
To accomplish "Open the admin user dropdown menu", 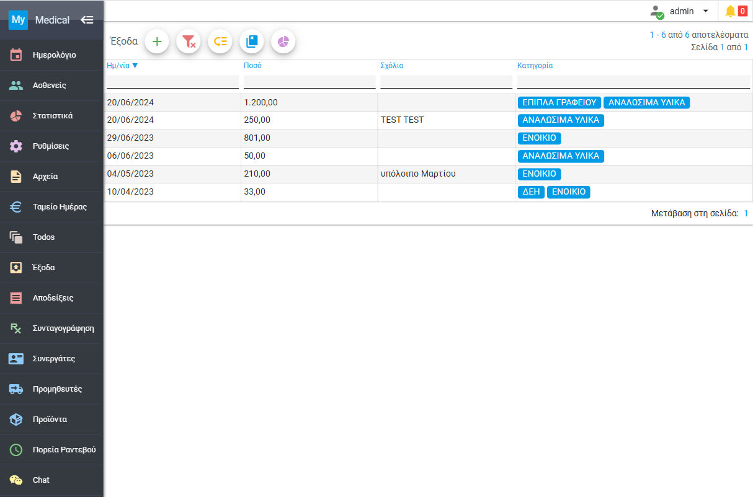I will pos(689,11).
